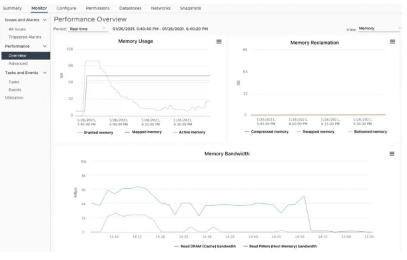Open the Period Real-time dropdown
This screenshot has height=260, width=407.
click(x=89, y=29)
